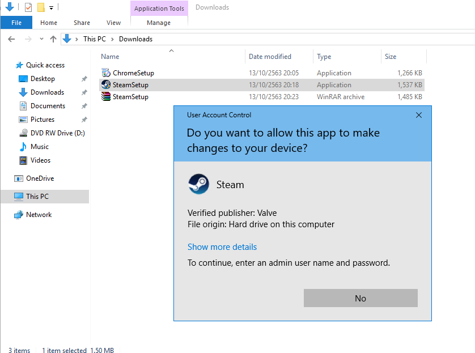Image resolution: width=475 pixels, height=353 pixels.
Task: Click the Steam logo in UAC dialog
Action: point(198,184)
